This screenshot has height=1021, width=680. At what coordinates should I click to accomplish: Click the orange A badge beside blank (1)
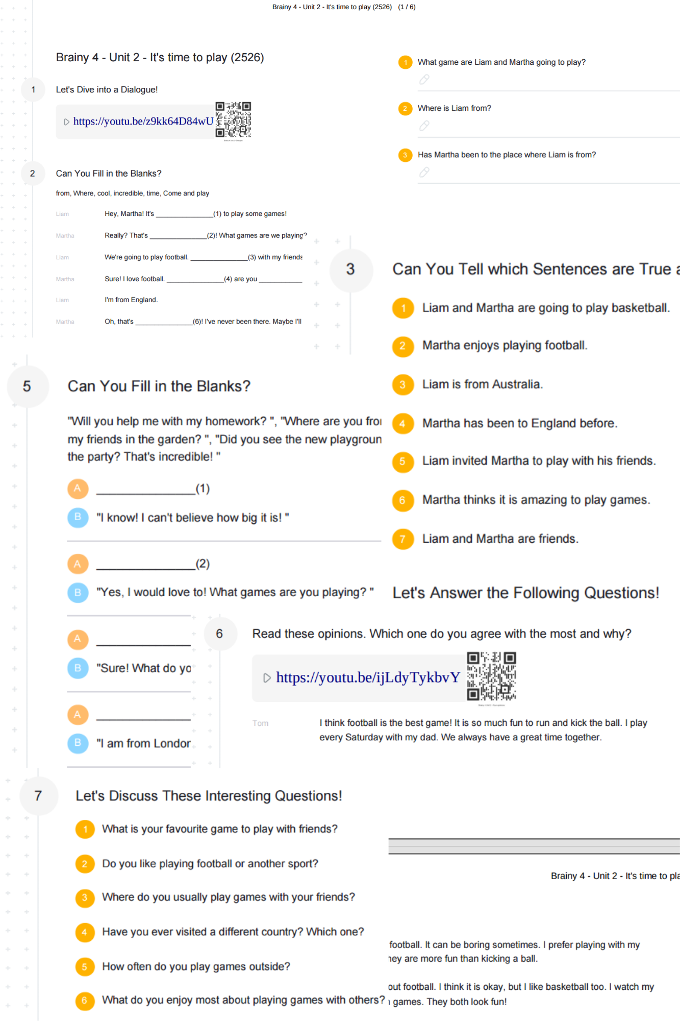pyautogui.click(x=78, y=488)
